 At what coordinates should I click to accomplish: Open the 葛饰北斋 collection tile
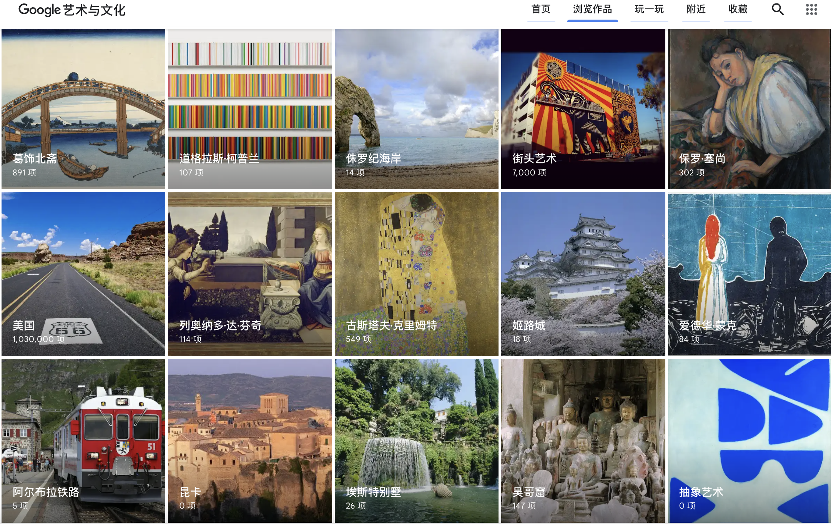coord(83,109)
